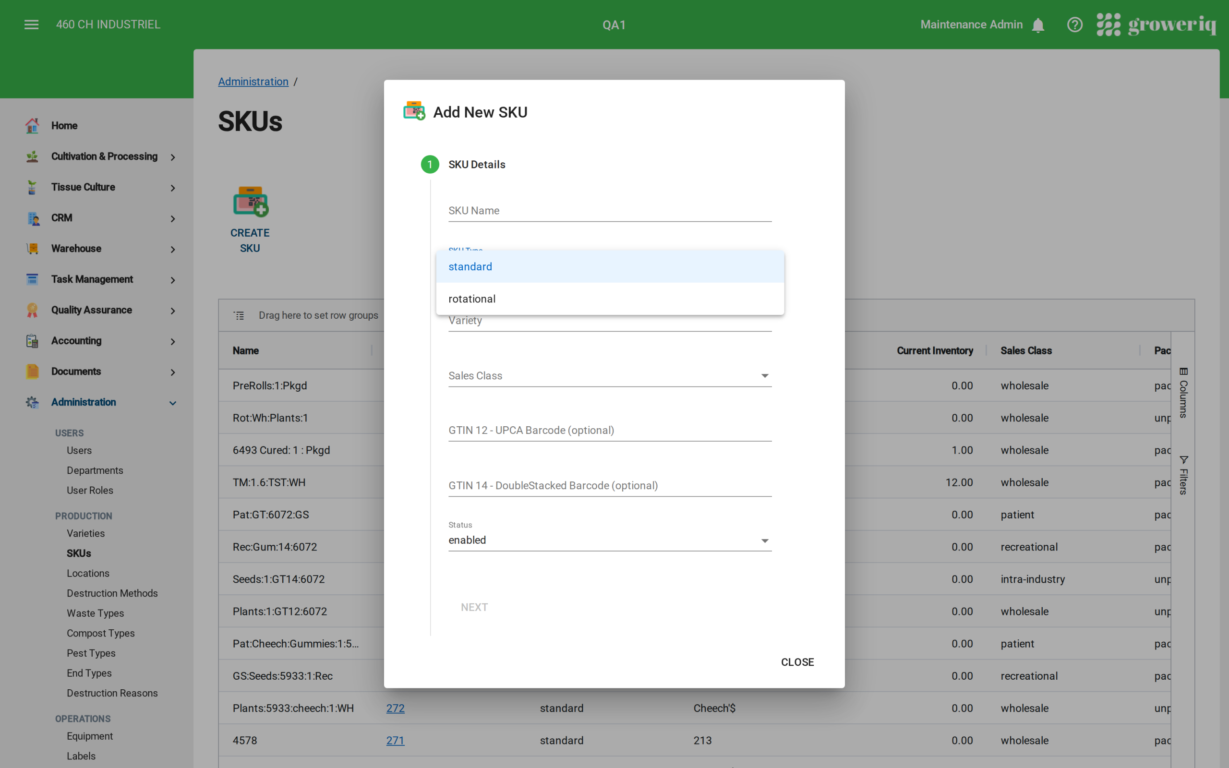Open Compost Types in sidebar
Viewport: 1229px width, 768px height.
pos(100,634)
